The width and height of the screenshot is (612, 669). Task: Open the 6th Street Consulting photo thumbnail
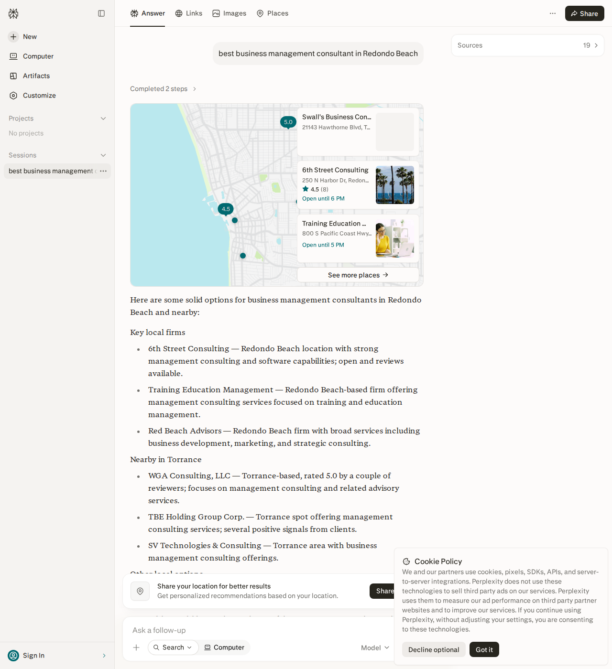[x=395, y=185]
